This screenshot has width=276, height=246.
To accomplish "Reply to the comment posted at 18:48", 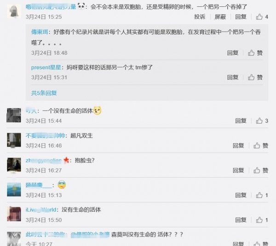I will (x=233, y=53).
